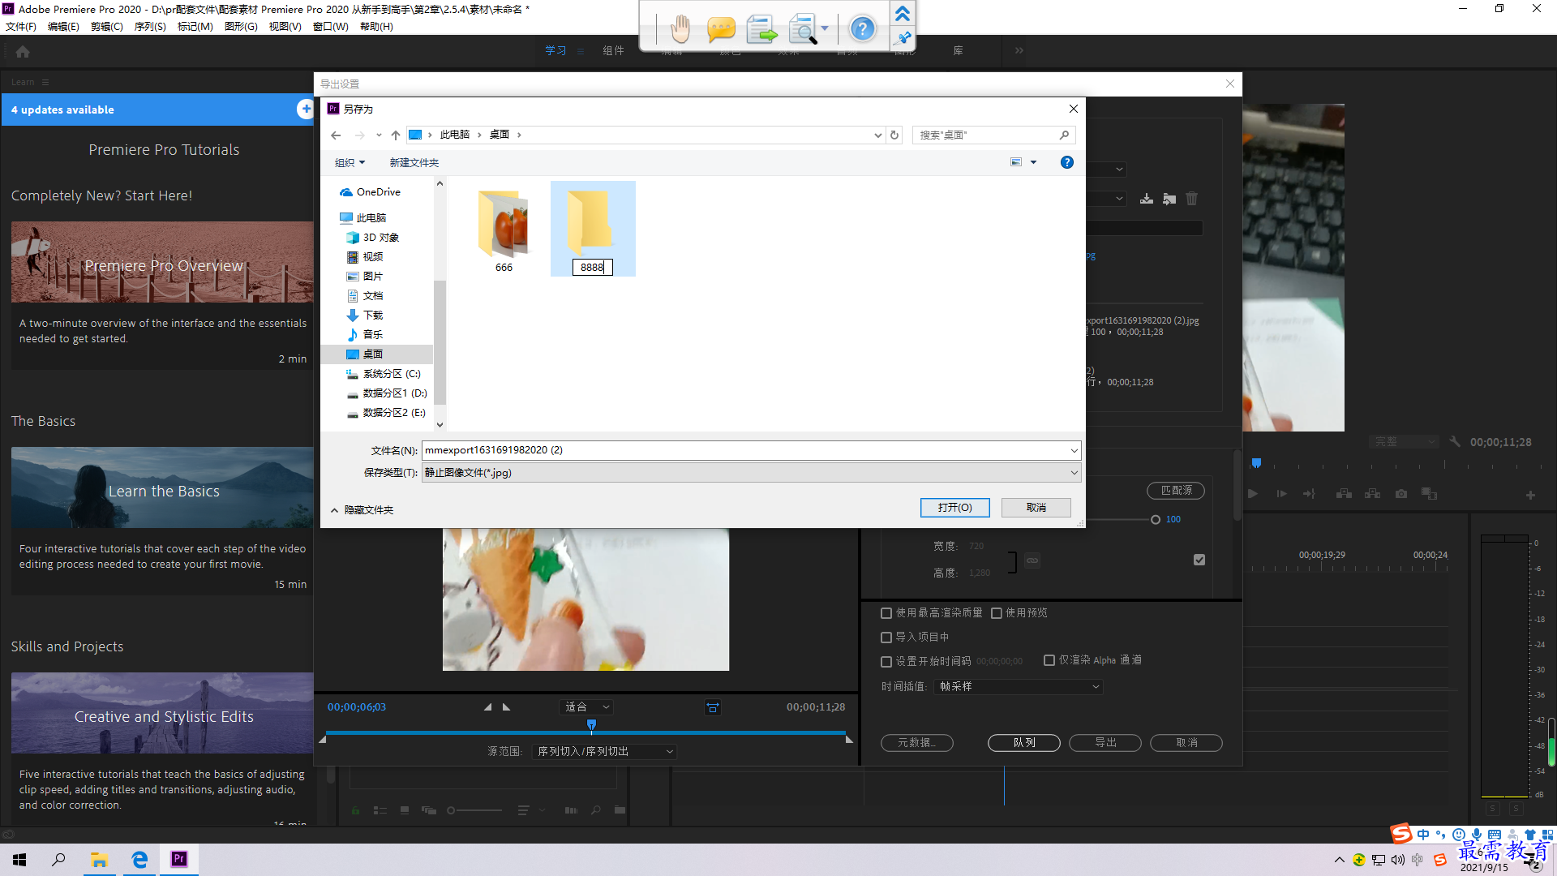Open the Time Interpolation dropdown
This screenshot has height=876, width=1557.
click(1019, 686)
